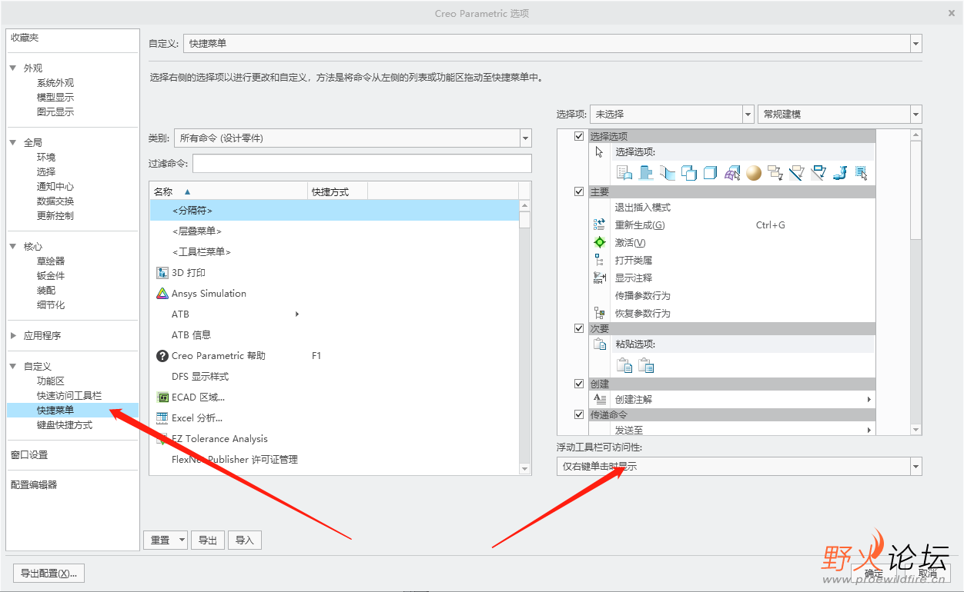Uncheck the 选择选项 section checkbox

579,136
